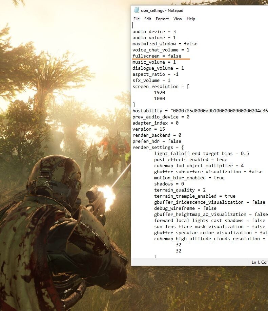Click the line starting with "hostability"
268x311 pixels.
pos(200,111)
